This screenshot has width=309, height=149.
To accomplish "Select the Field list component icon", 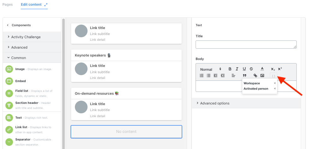I will (x=9, y=93).
